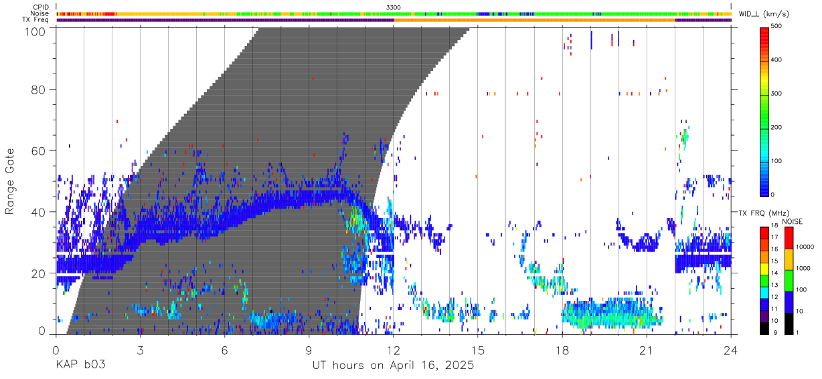Click the black swatch in NOISE legend

pyautogui.click(x=789, y=323)
